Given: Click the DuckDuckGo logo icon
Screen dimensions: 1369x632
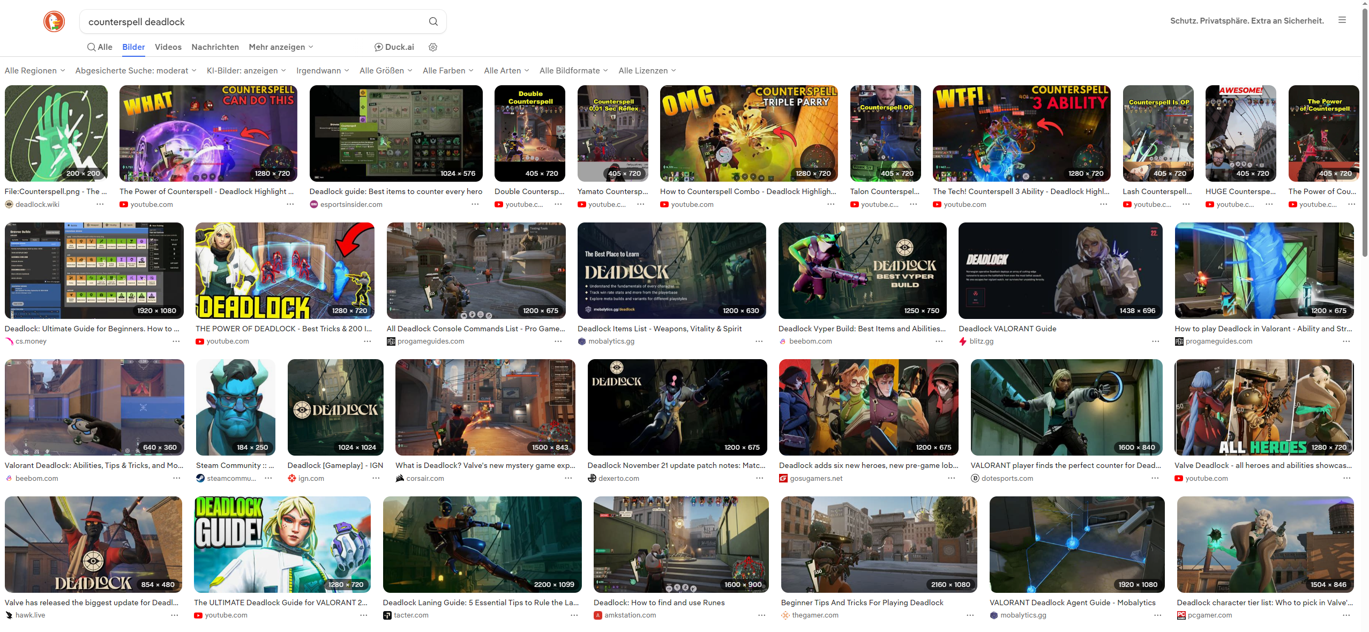Looking at the screenshot, I should tap(54, 21).
